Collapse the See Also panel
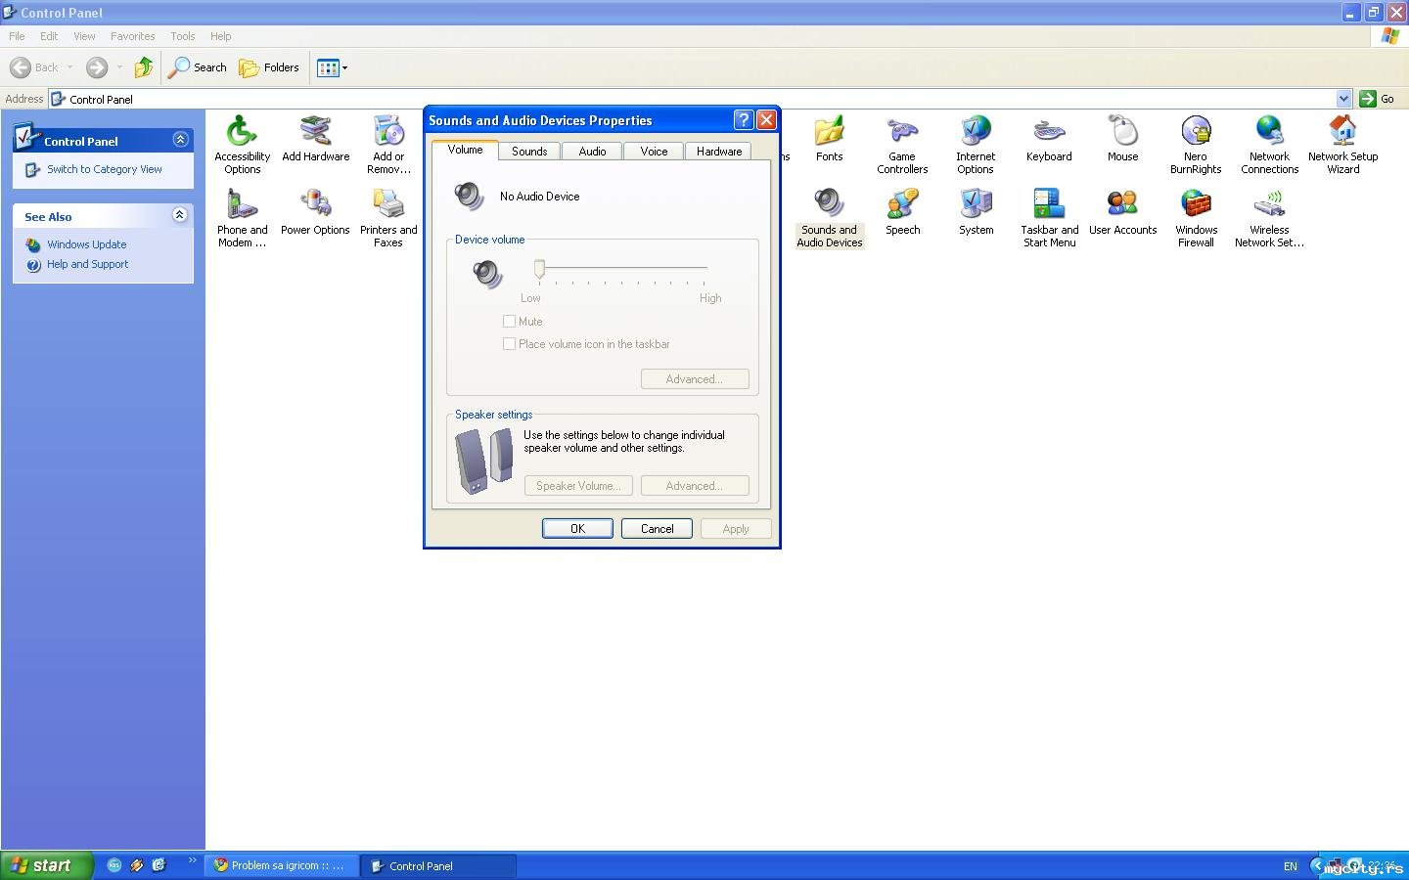1409x880 pixels. click(179, 215)
